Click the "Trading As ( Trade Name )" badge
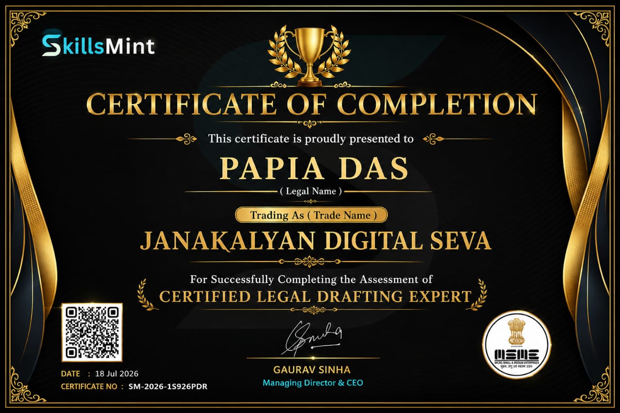This screenshot has height=413, width=620. click(x=311, y=215)
